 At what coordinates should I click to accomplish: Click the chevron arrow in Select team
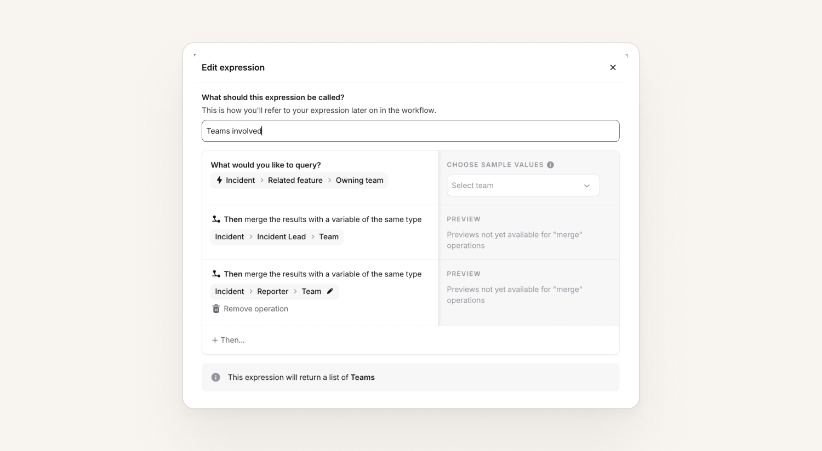[x=586, y=186]
